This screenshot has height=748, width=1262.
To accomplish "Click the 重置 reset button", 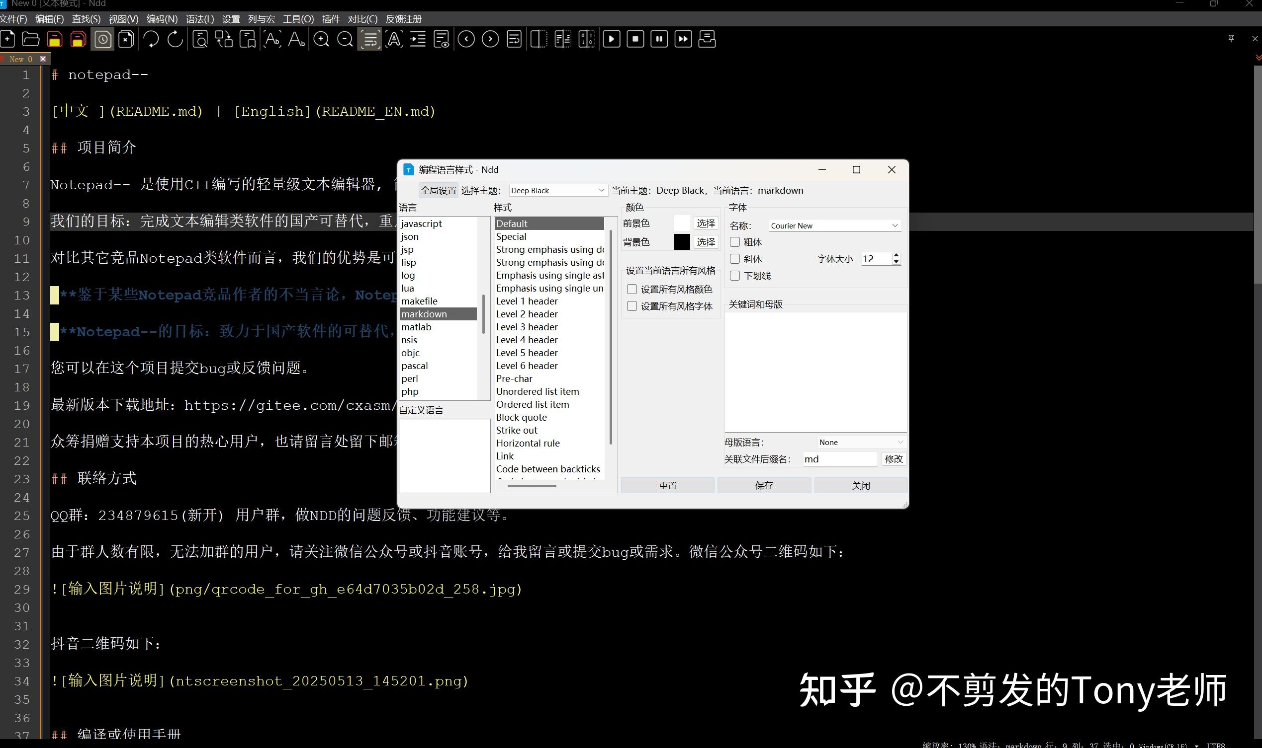I will 668,485.
